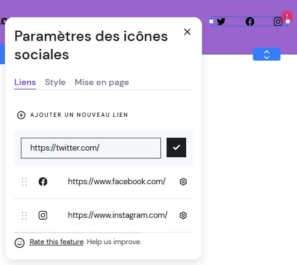Click the Facebook logo in link list
297x265 pixels.
[x=43, y=182]
